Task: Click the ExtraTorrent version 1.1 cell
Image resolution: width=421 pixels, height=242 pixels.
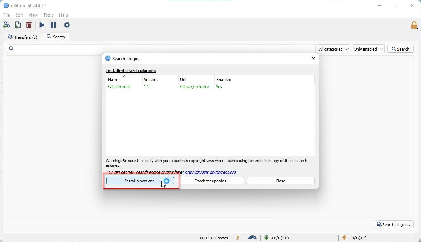Action: click(x=146, y=87)
